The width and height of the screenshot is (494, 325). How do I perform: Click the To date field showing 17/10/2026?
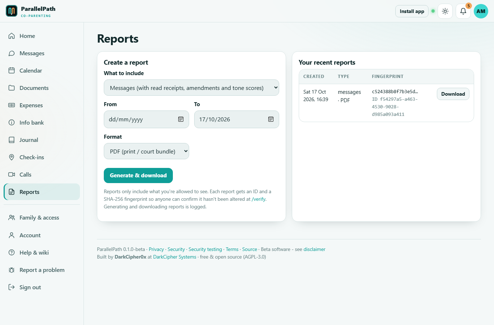[237, 119]
